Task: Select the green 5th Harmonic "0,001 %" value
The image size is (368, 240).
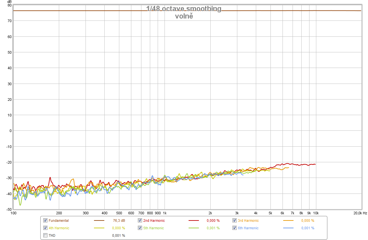Action: pyautogui.click(x=213, y=228)
